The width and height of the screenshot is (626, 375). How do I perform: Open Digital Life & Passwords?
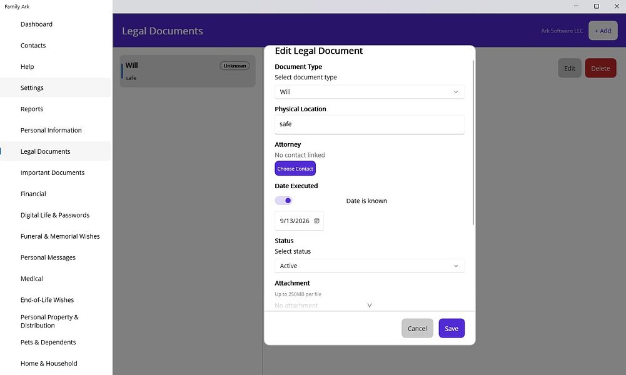[x=56, y=215]
